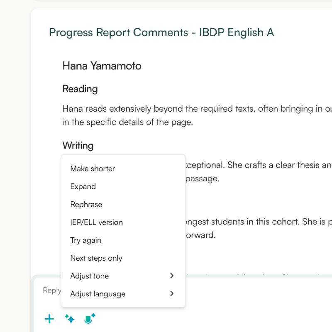Choose "Expand" to lengthen the comment

pyautogui.click(x=83, y=186)
